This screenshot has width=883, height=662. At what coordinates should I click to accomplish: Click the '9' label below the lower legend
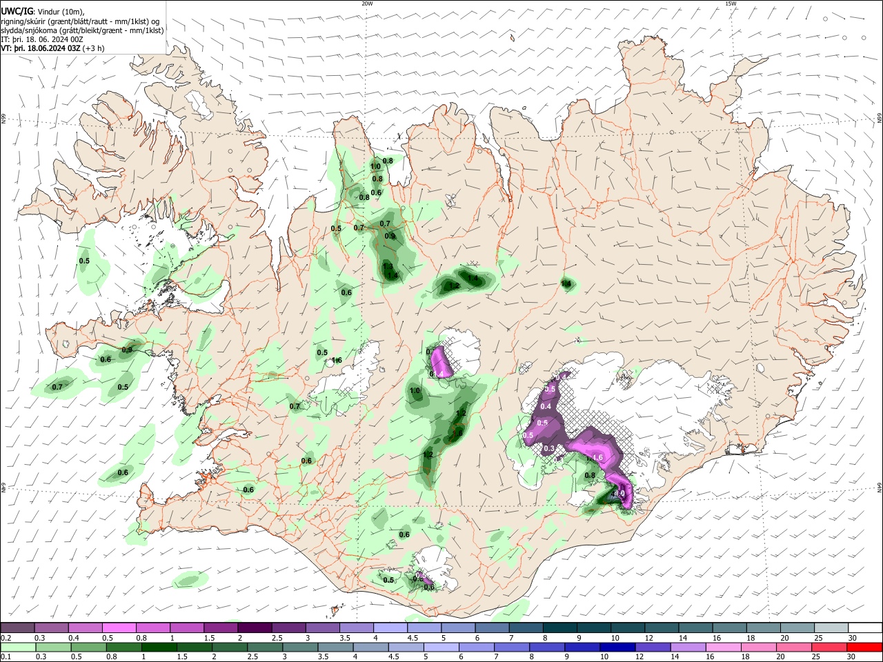(x=566, y=657)
